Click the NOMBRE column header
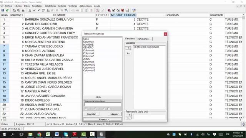This screenshot has width=246, height=138. (60, 15)
